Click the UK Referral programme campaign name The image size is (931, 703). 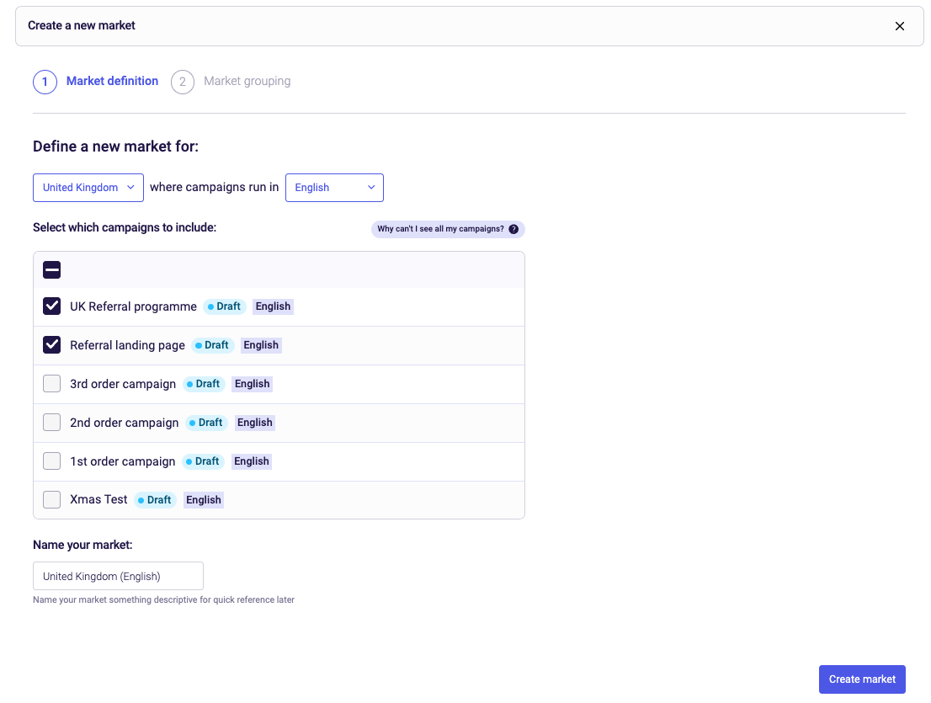point(133,307)
